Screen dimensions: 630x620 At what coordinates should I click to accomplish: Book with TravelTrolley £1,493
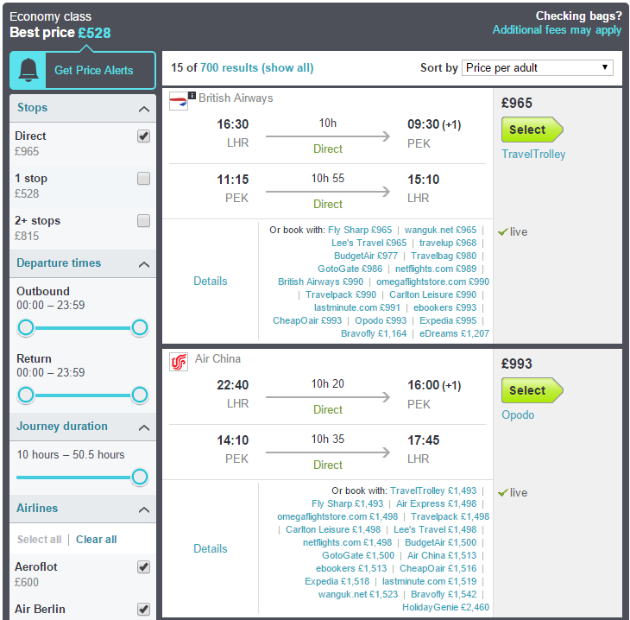[433, 490]
